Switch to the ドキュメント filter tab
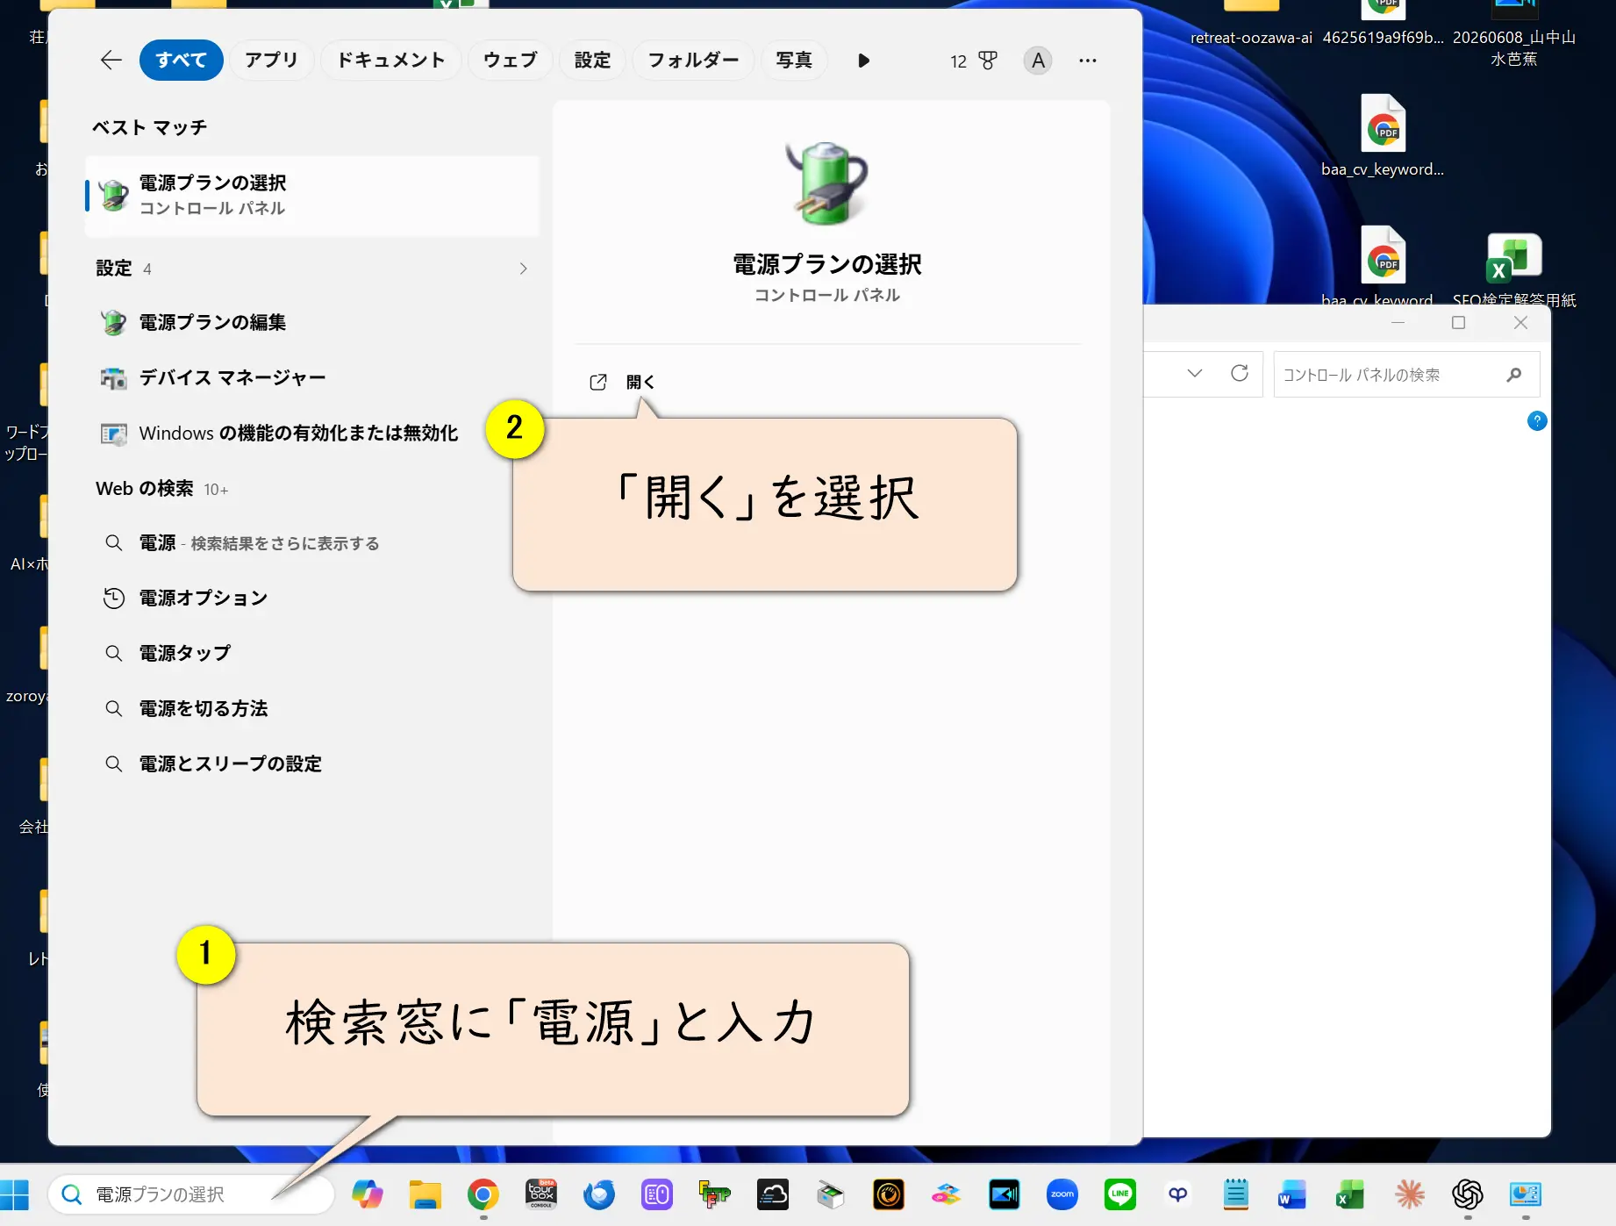 (391, 61)
